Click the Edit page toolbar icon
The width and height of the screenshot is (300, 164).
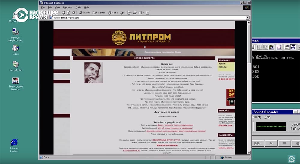pyautogui.click(x=140, y=13)
